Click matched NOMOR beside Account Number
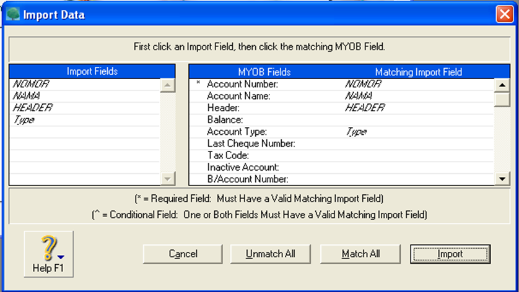This screenshot has height=292, width=519. (x=364, y=84)
